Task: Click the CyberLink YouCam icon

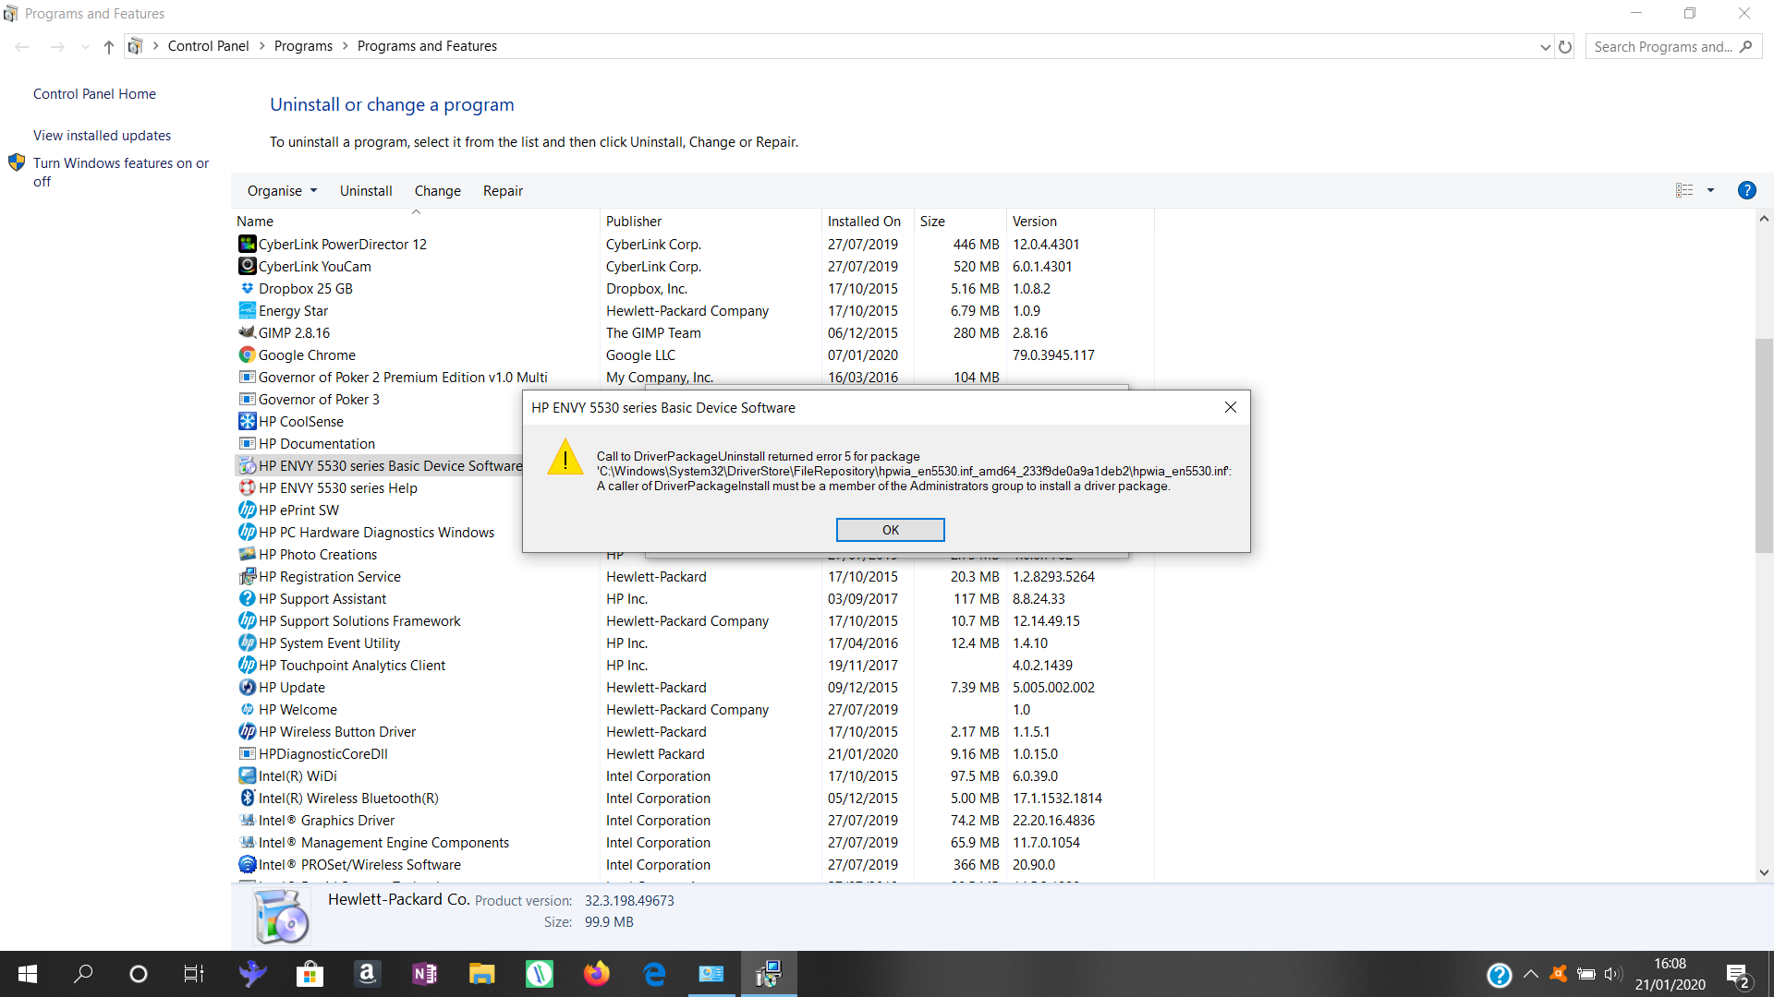Action: click(247, 266)
